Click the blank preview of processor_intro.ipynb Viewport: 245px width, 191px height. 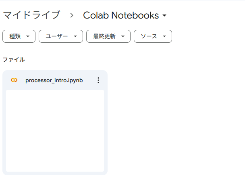tap(55, 131)
